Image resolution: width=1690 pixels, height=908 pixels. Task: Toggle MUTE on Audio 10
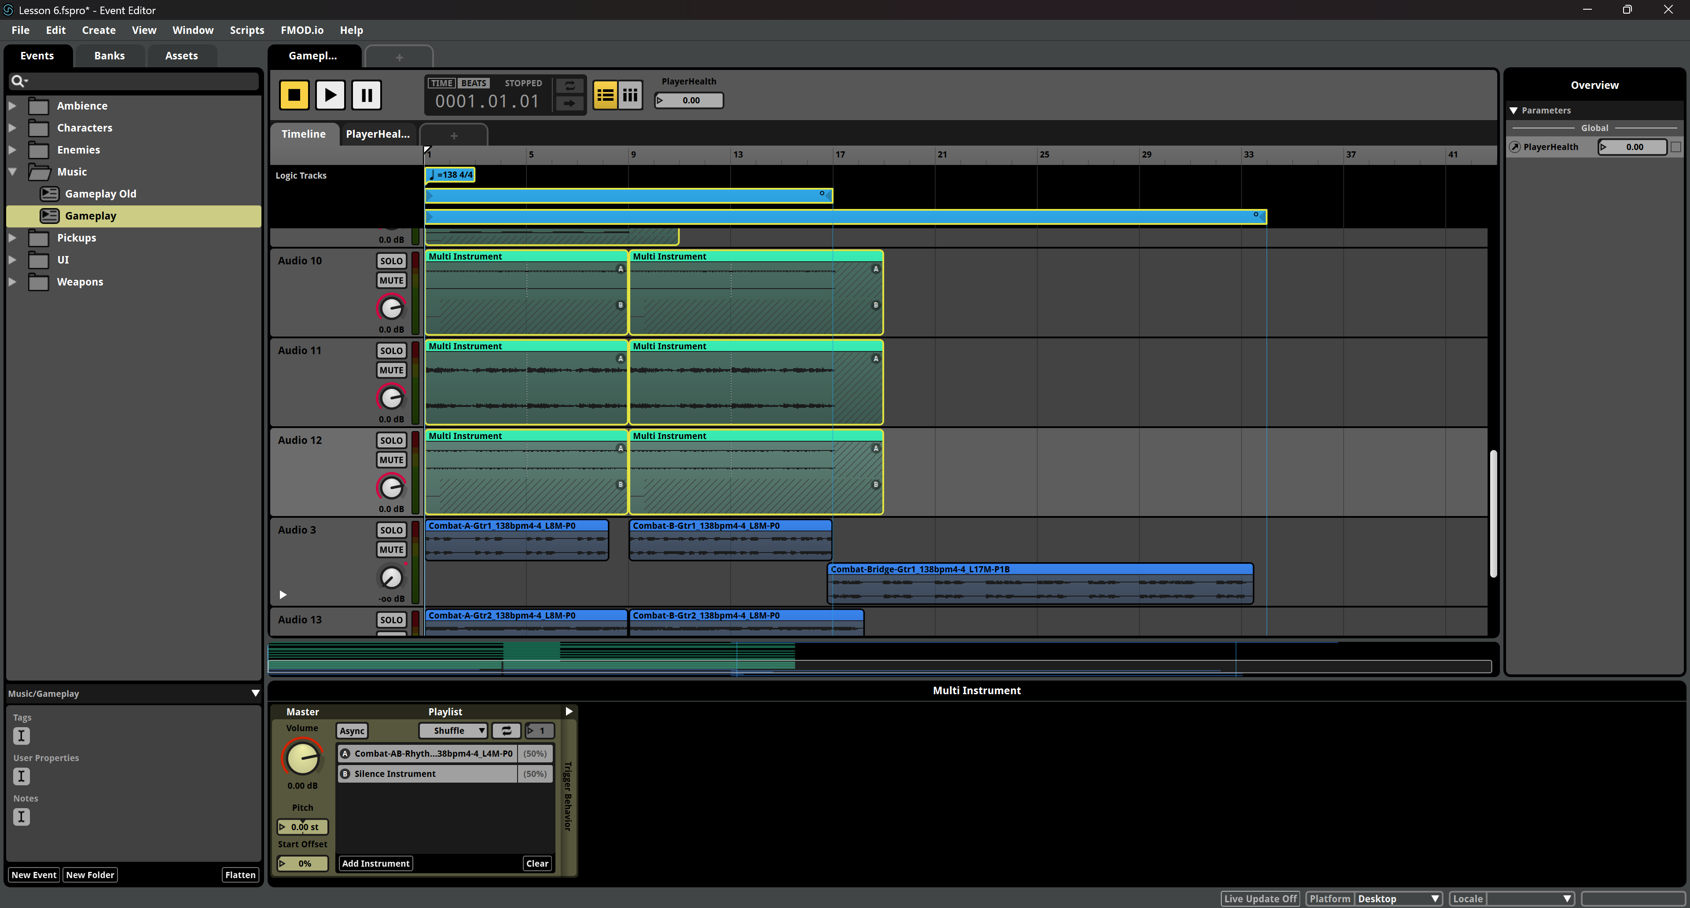(391, 281)
